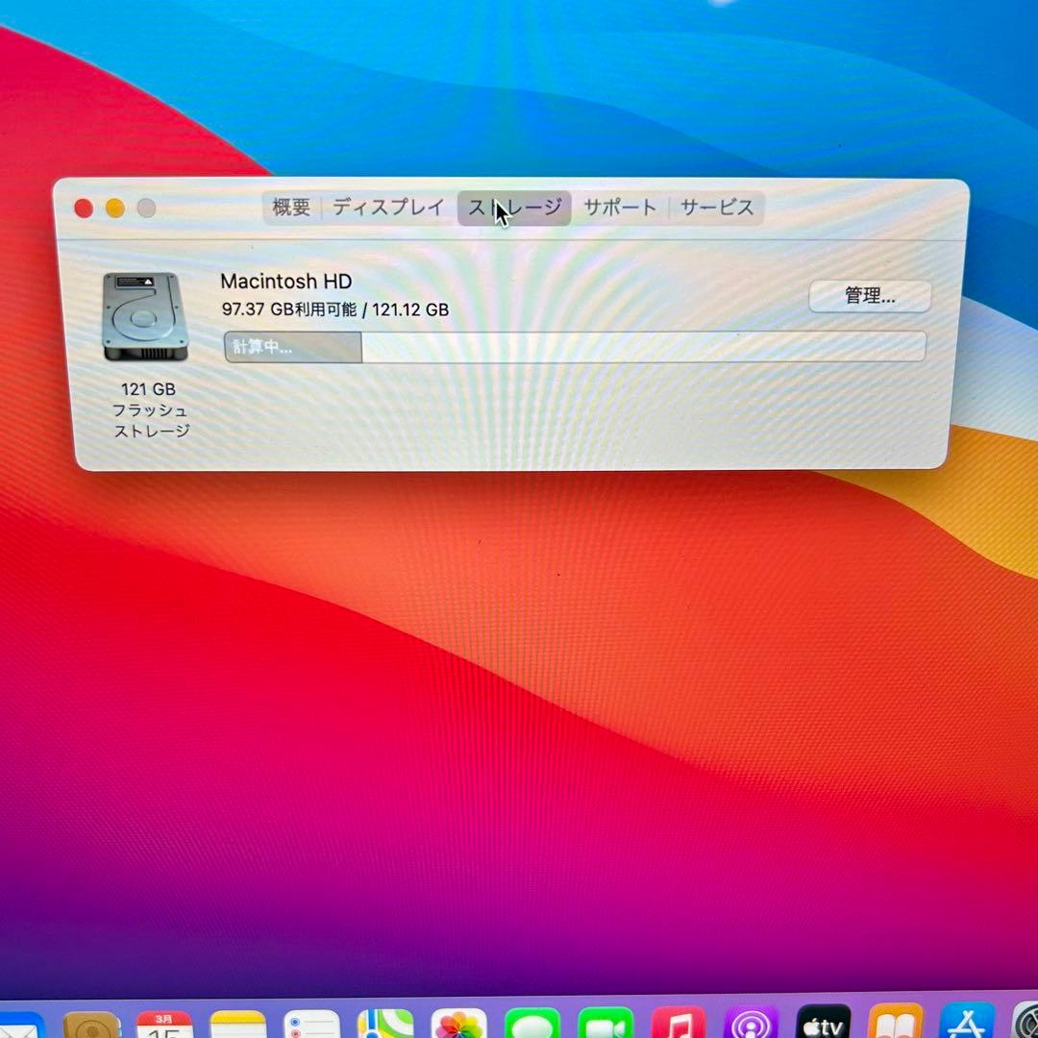Click the 121 GB フラッシュストレージ label
Screen dimensions: 1038x1038
click(150, 409)
